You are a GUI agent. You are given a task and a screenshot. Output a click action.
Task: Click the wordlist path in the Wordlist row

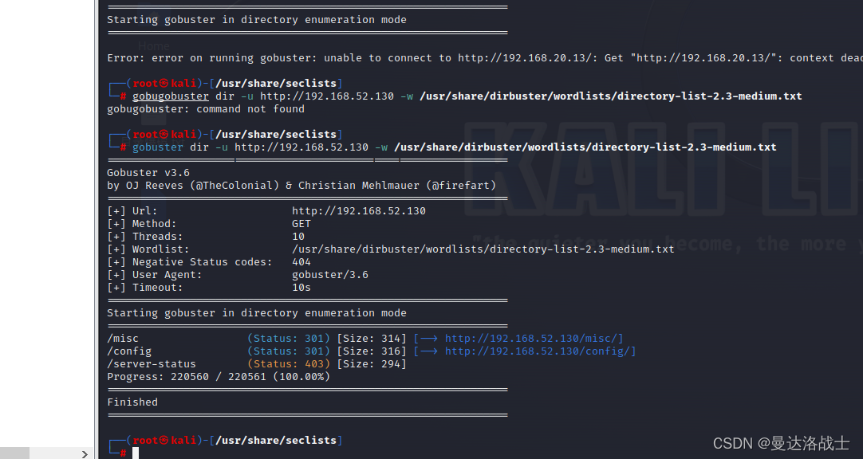[x=483, y=249]
